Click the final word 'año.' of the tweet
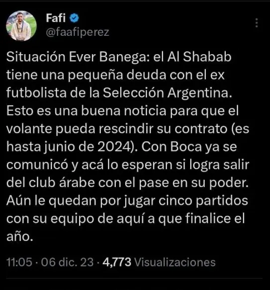The image size is (270, 290). [x=20, y=237]
